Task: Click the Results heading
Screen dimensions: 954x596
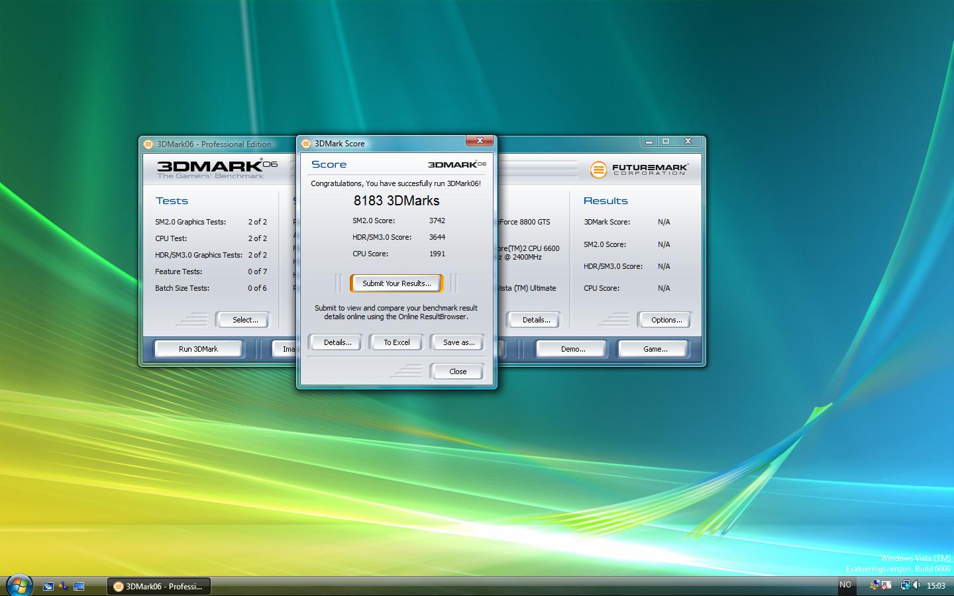Action: (x=606, y=201)
